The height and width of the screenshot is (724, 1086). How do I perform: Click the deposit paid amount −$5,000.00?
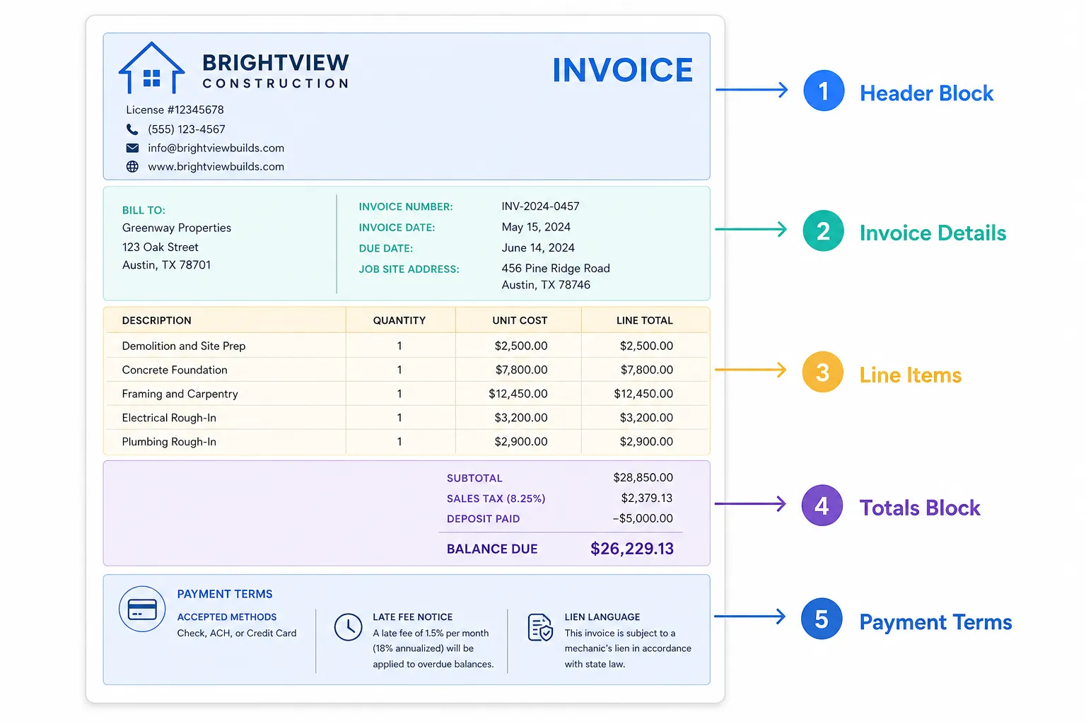(643, 519)
